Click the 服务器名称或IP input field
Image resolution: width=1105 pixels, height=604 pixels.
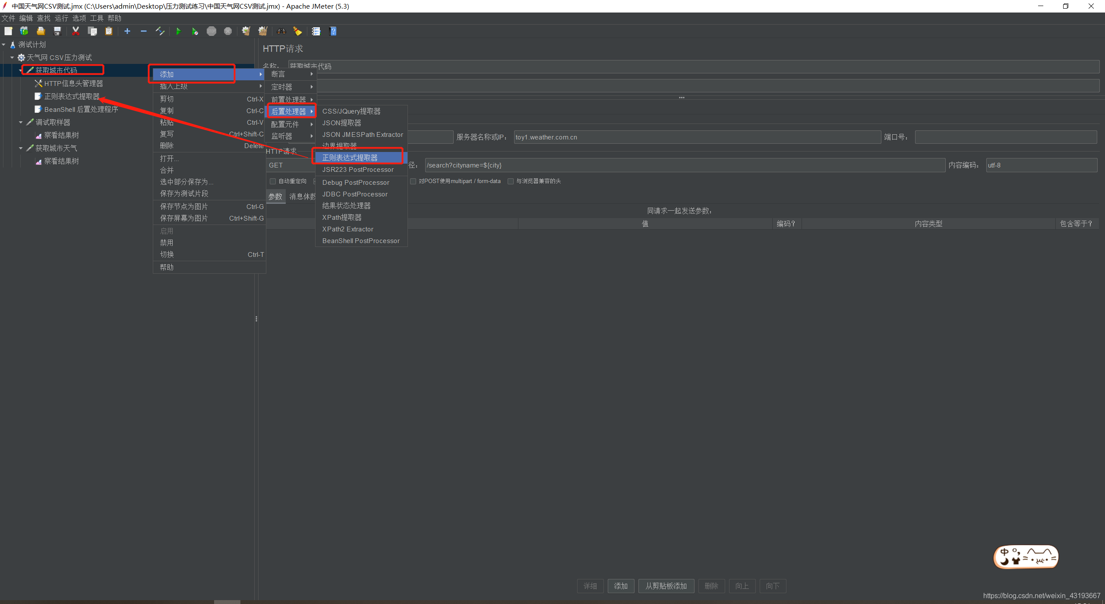coord(697,137)
